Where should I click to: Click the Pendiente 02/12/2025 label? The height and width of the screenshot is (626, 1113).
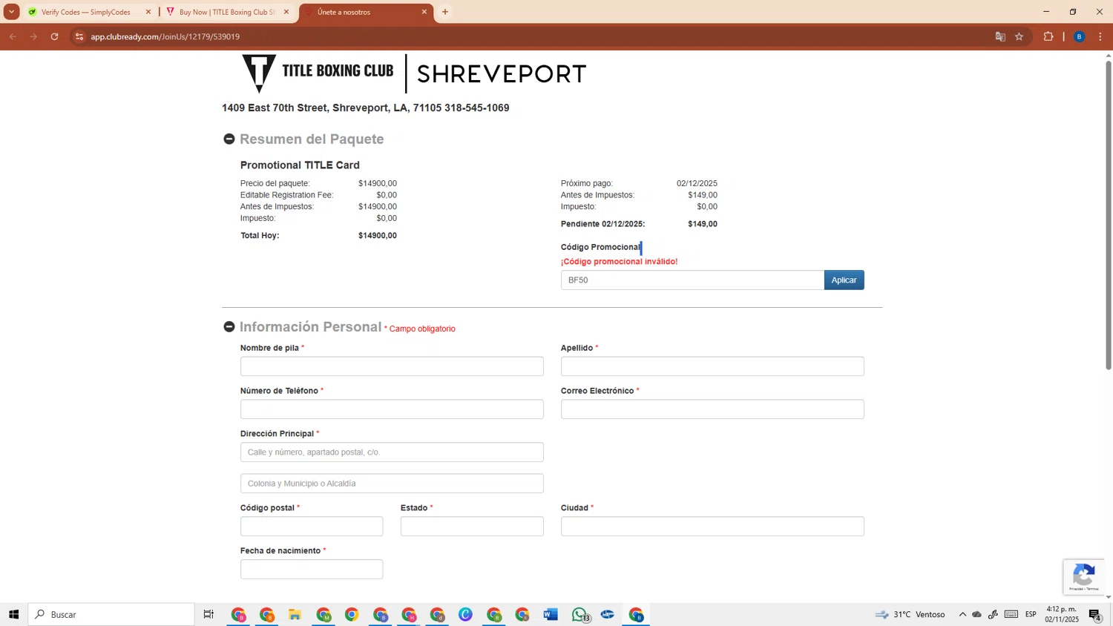coord(603,224)
